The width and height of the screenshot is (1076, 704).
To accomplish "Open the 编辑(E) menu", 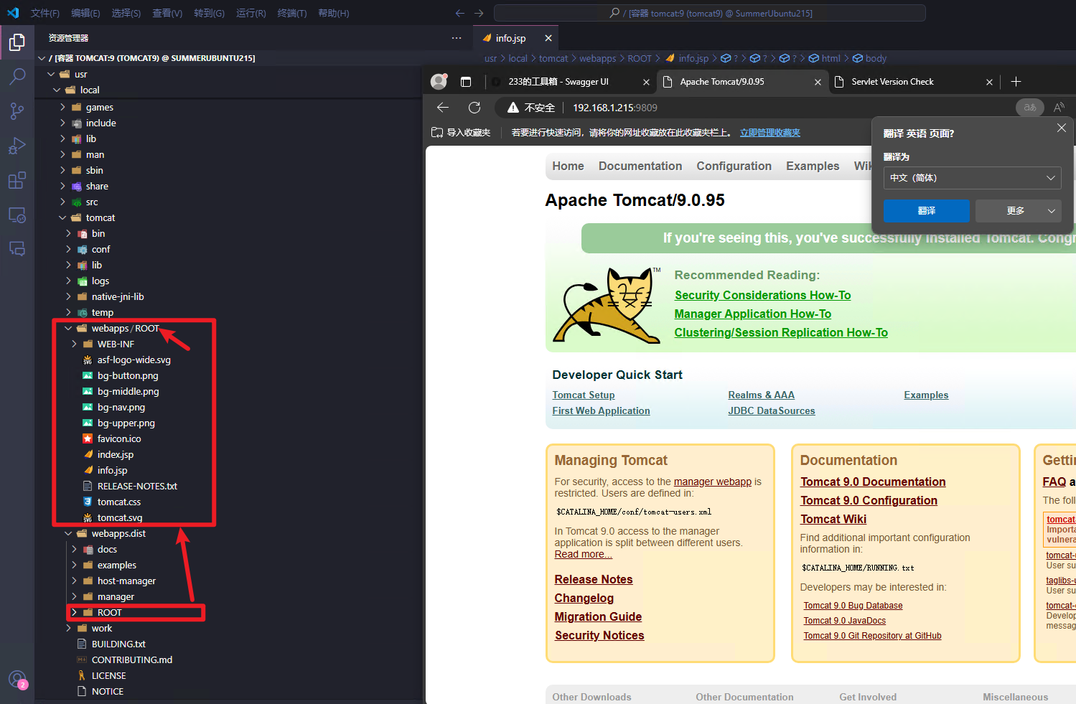I will pos(85,13).
